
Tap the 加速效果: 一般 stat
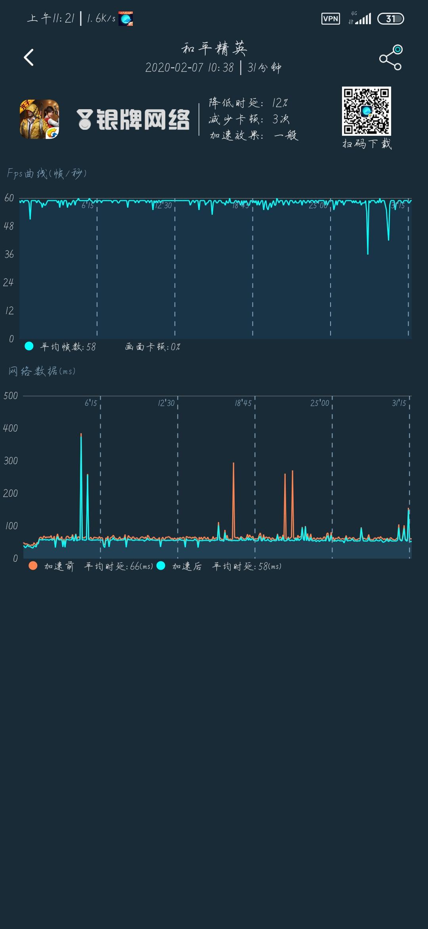[254, 135]
